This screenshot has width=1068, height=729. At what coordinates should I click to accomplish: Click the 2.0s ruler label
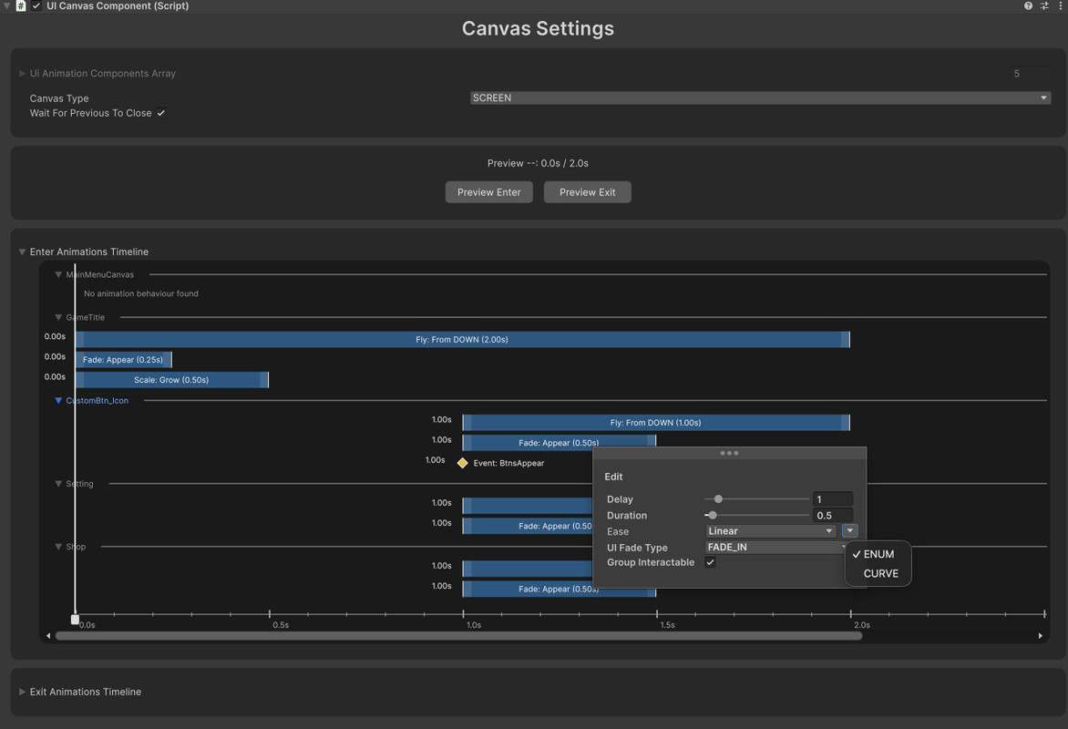862,625
